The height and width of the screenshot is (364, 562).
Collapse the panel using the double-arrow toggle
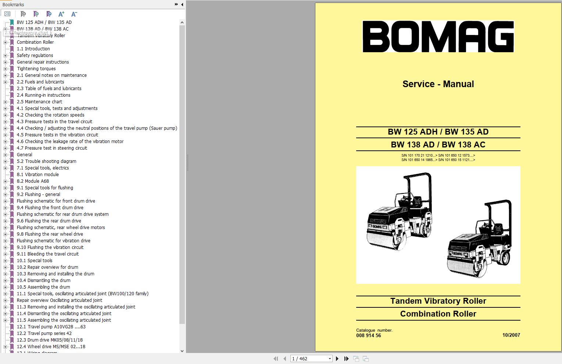176,4
